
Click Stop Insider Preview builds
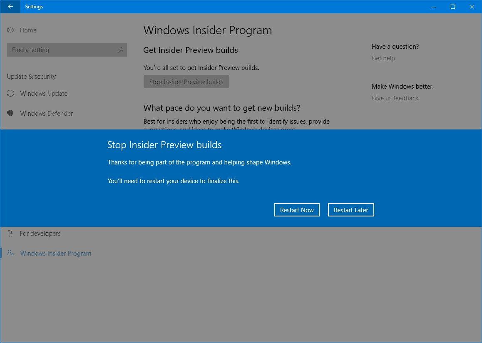[x=186, y=82]
